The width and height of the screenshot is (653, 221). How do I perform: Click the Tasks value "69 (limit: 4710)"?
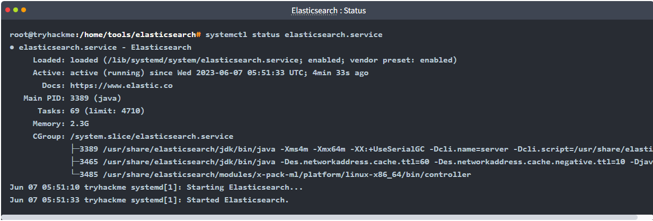click(x=107, y=111)
